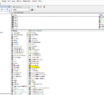Select the Creator member
Viewport: 104px width, 95px height.
click(34, 82)
